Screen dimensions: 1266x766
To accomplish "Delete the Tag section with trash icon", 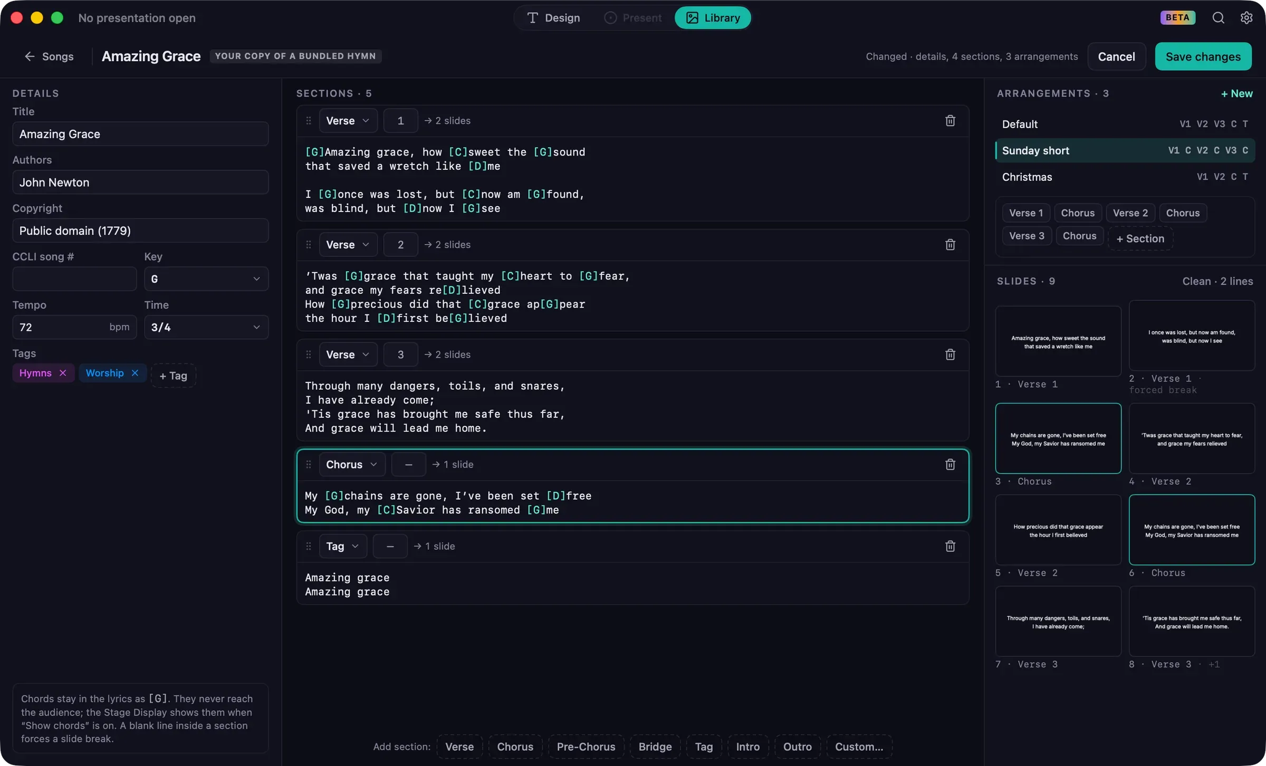I will [950, 547].
